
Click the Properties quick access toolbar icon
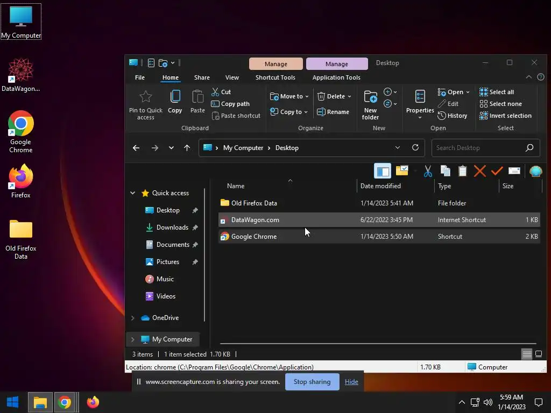point(151,63)
